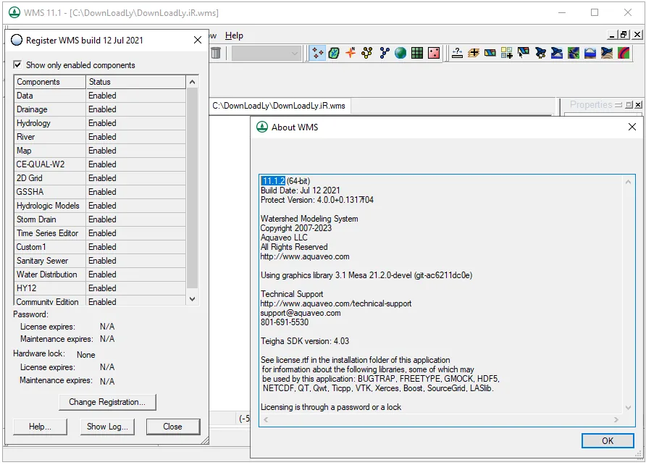Click components list scroll up arrow
Screen dimensions: 646x465
(192, 82)
